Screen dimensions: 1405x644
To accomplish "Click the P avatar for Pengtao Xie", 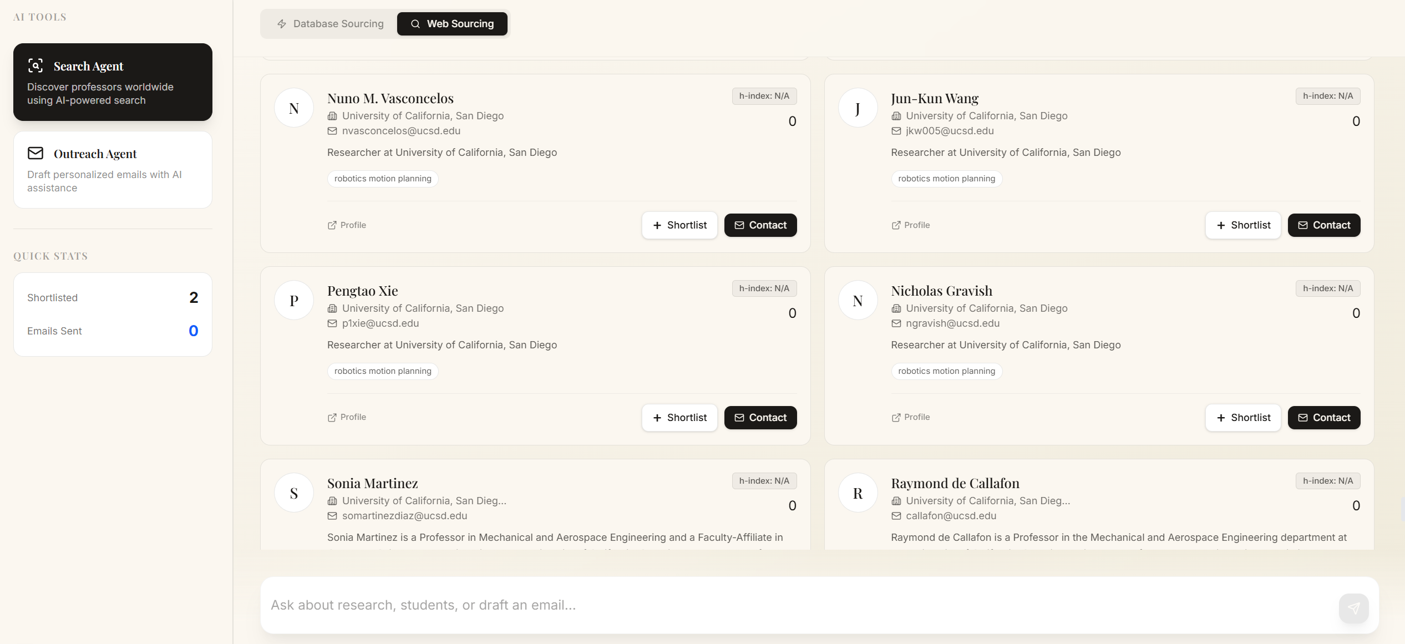I will tap(294, 301).
